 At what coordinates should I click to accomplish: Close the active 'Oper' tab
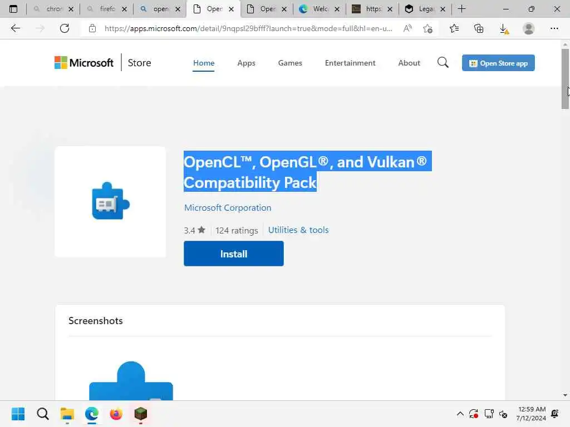click(231, 9)
